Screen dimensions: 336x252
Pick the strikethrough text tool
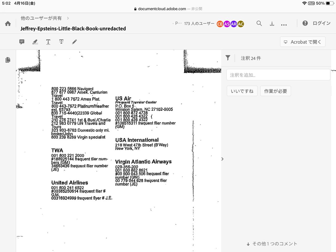coord(61,42)
